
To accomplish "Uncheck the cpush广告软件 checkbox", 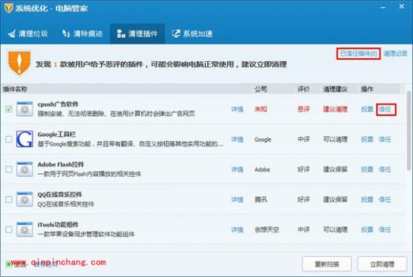I will [8, 109].
